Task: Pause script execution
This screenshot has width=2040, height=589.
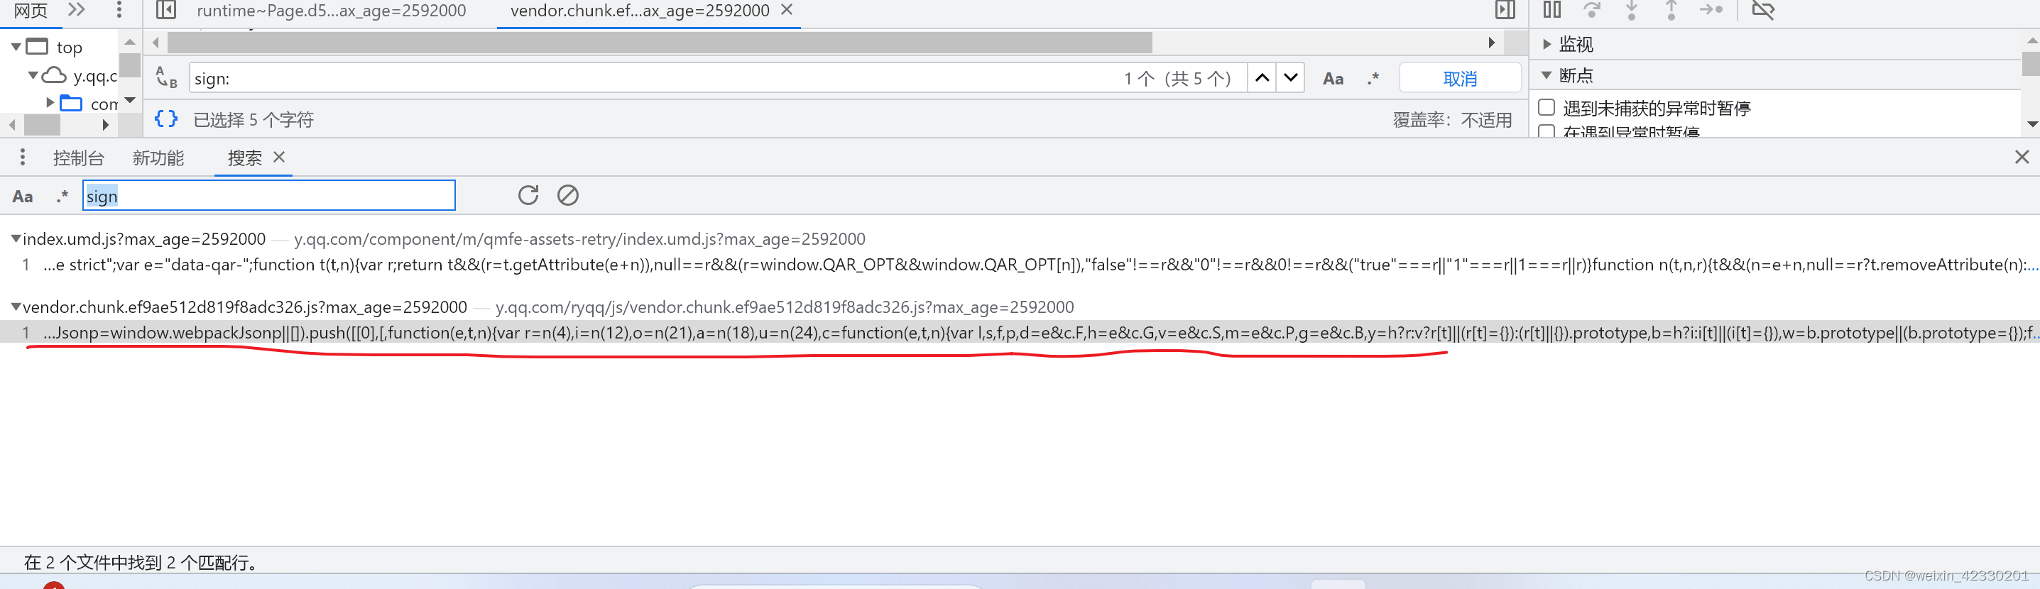Action: tap(1551, 9)
